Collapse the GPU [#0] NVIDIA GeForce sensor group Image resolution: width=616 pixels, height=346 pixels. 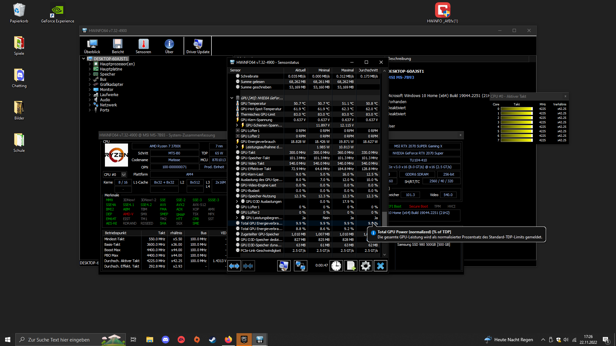point(232,98)
